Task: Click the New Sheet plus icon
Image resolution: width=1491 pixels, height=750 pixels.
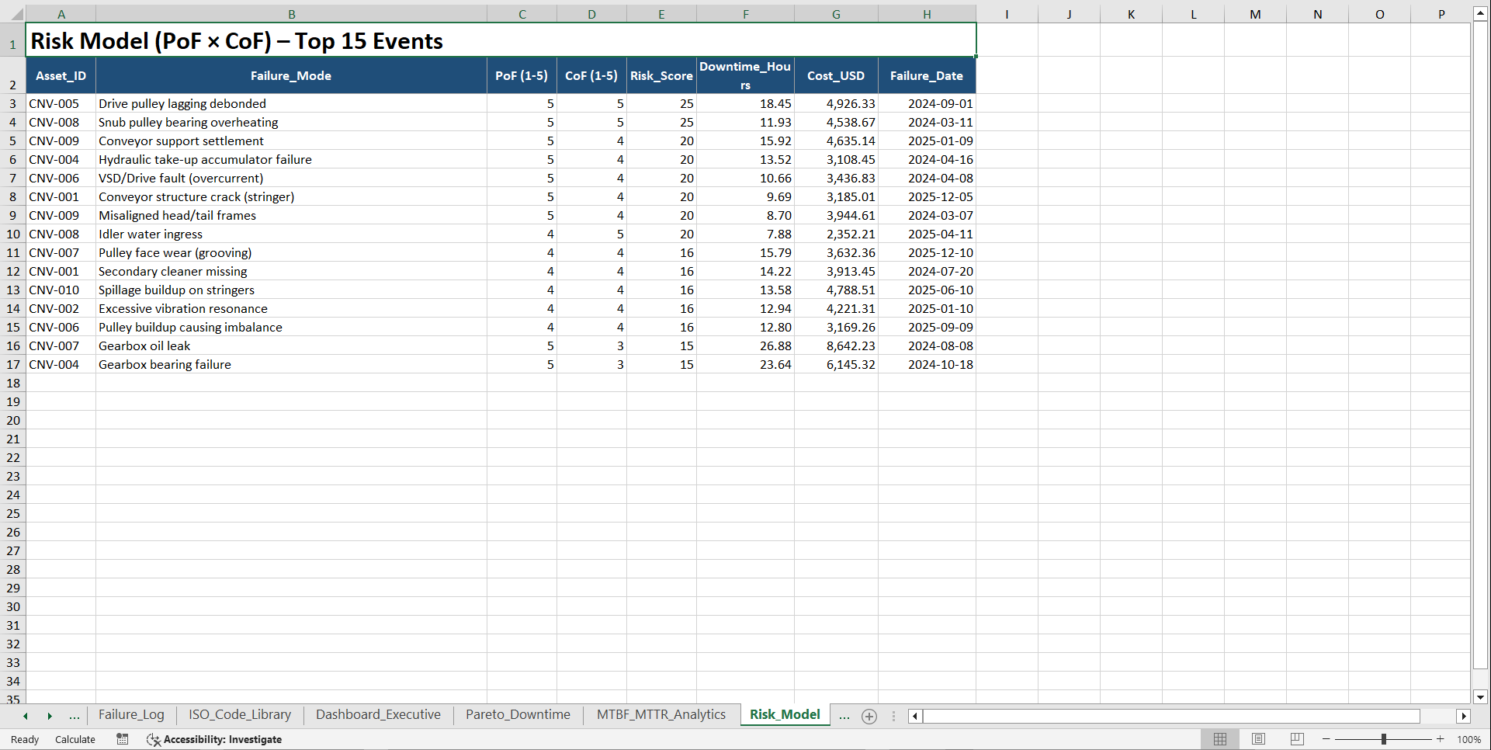Action: 869,716
